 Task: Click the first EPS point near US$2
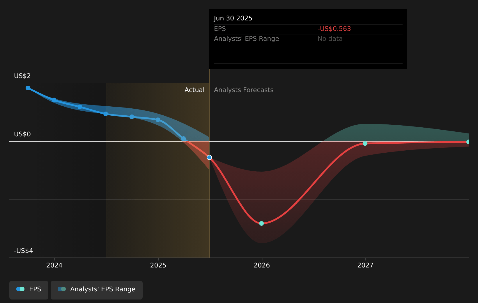click(x=28, y=88)
